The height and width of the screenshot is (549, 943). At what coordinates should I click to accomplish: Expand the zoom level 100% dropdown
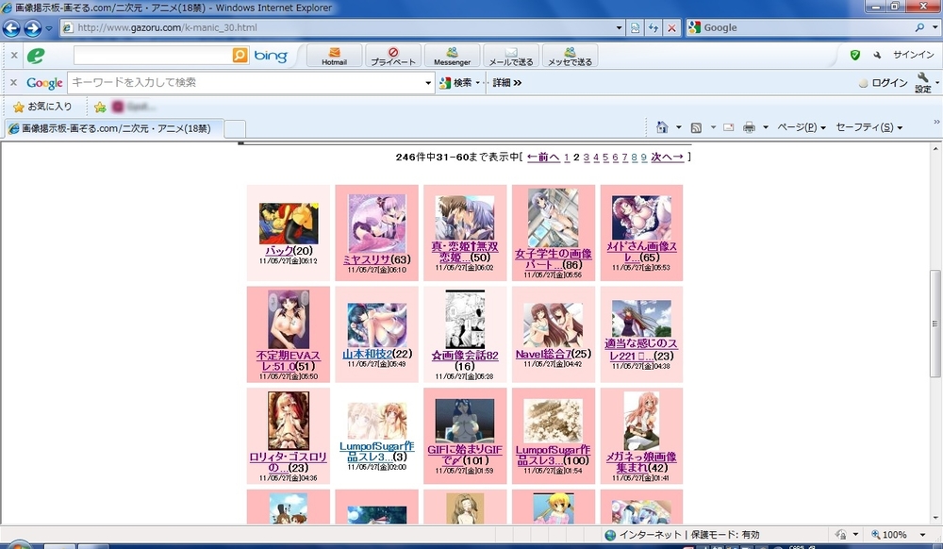click(x=918, y=535)
